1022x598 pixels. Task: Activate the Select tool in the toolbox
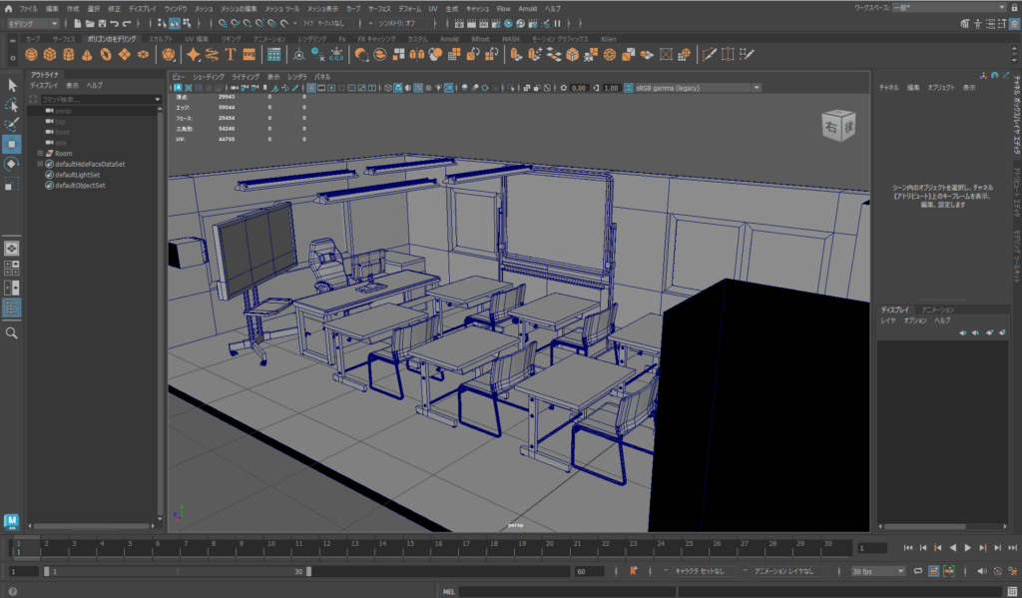[12, 85]
